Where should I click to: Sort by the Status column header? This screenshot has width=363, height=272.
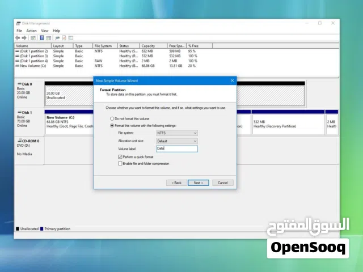[129, 46]
